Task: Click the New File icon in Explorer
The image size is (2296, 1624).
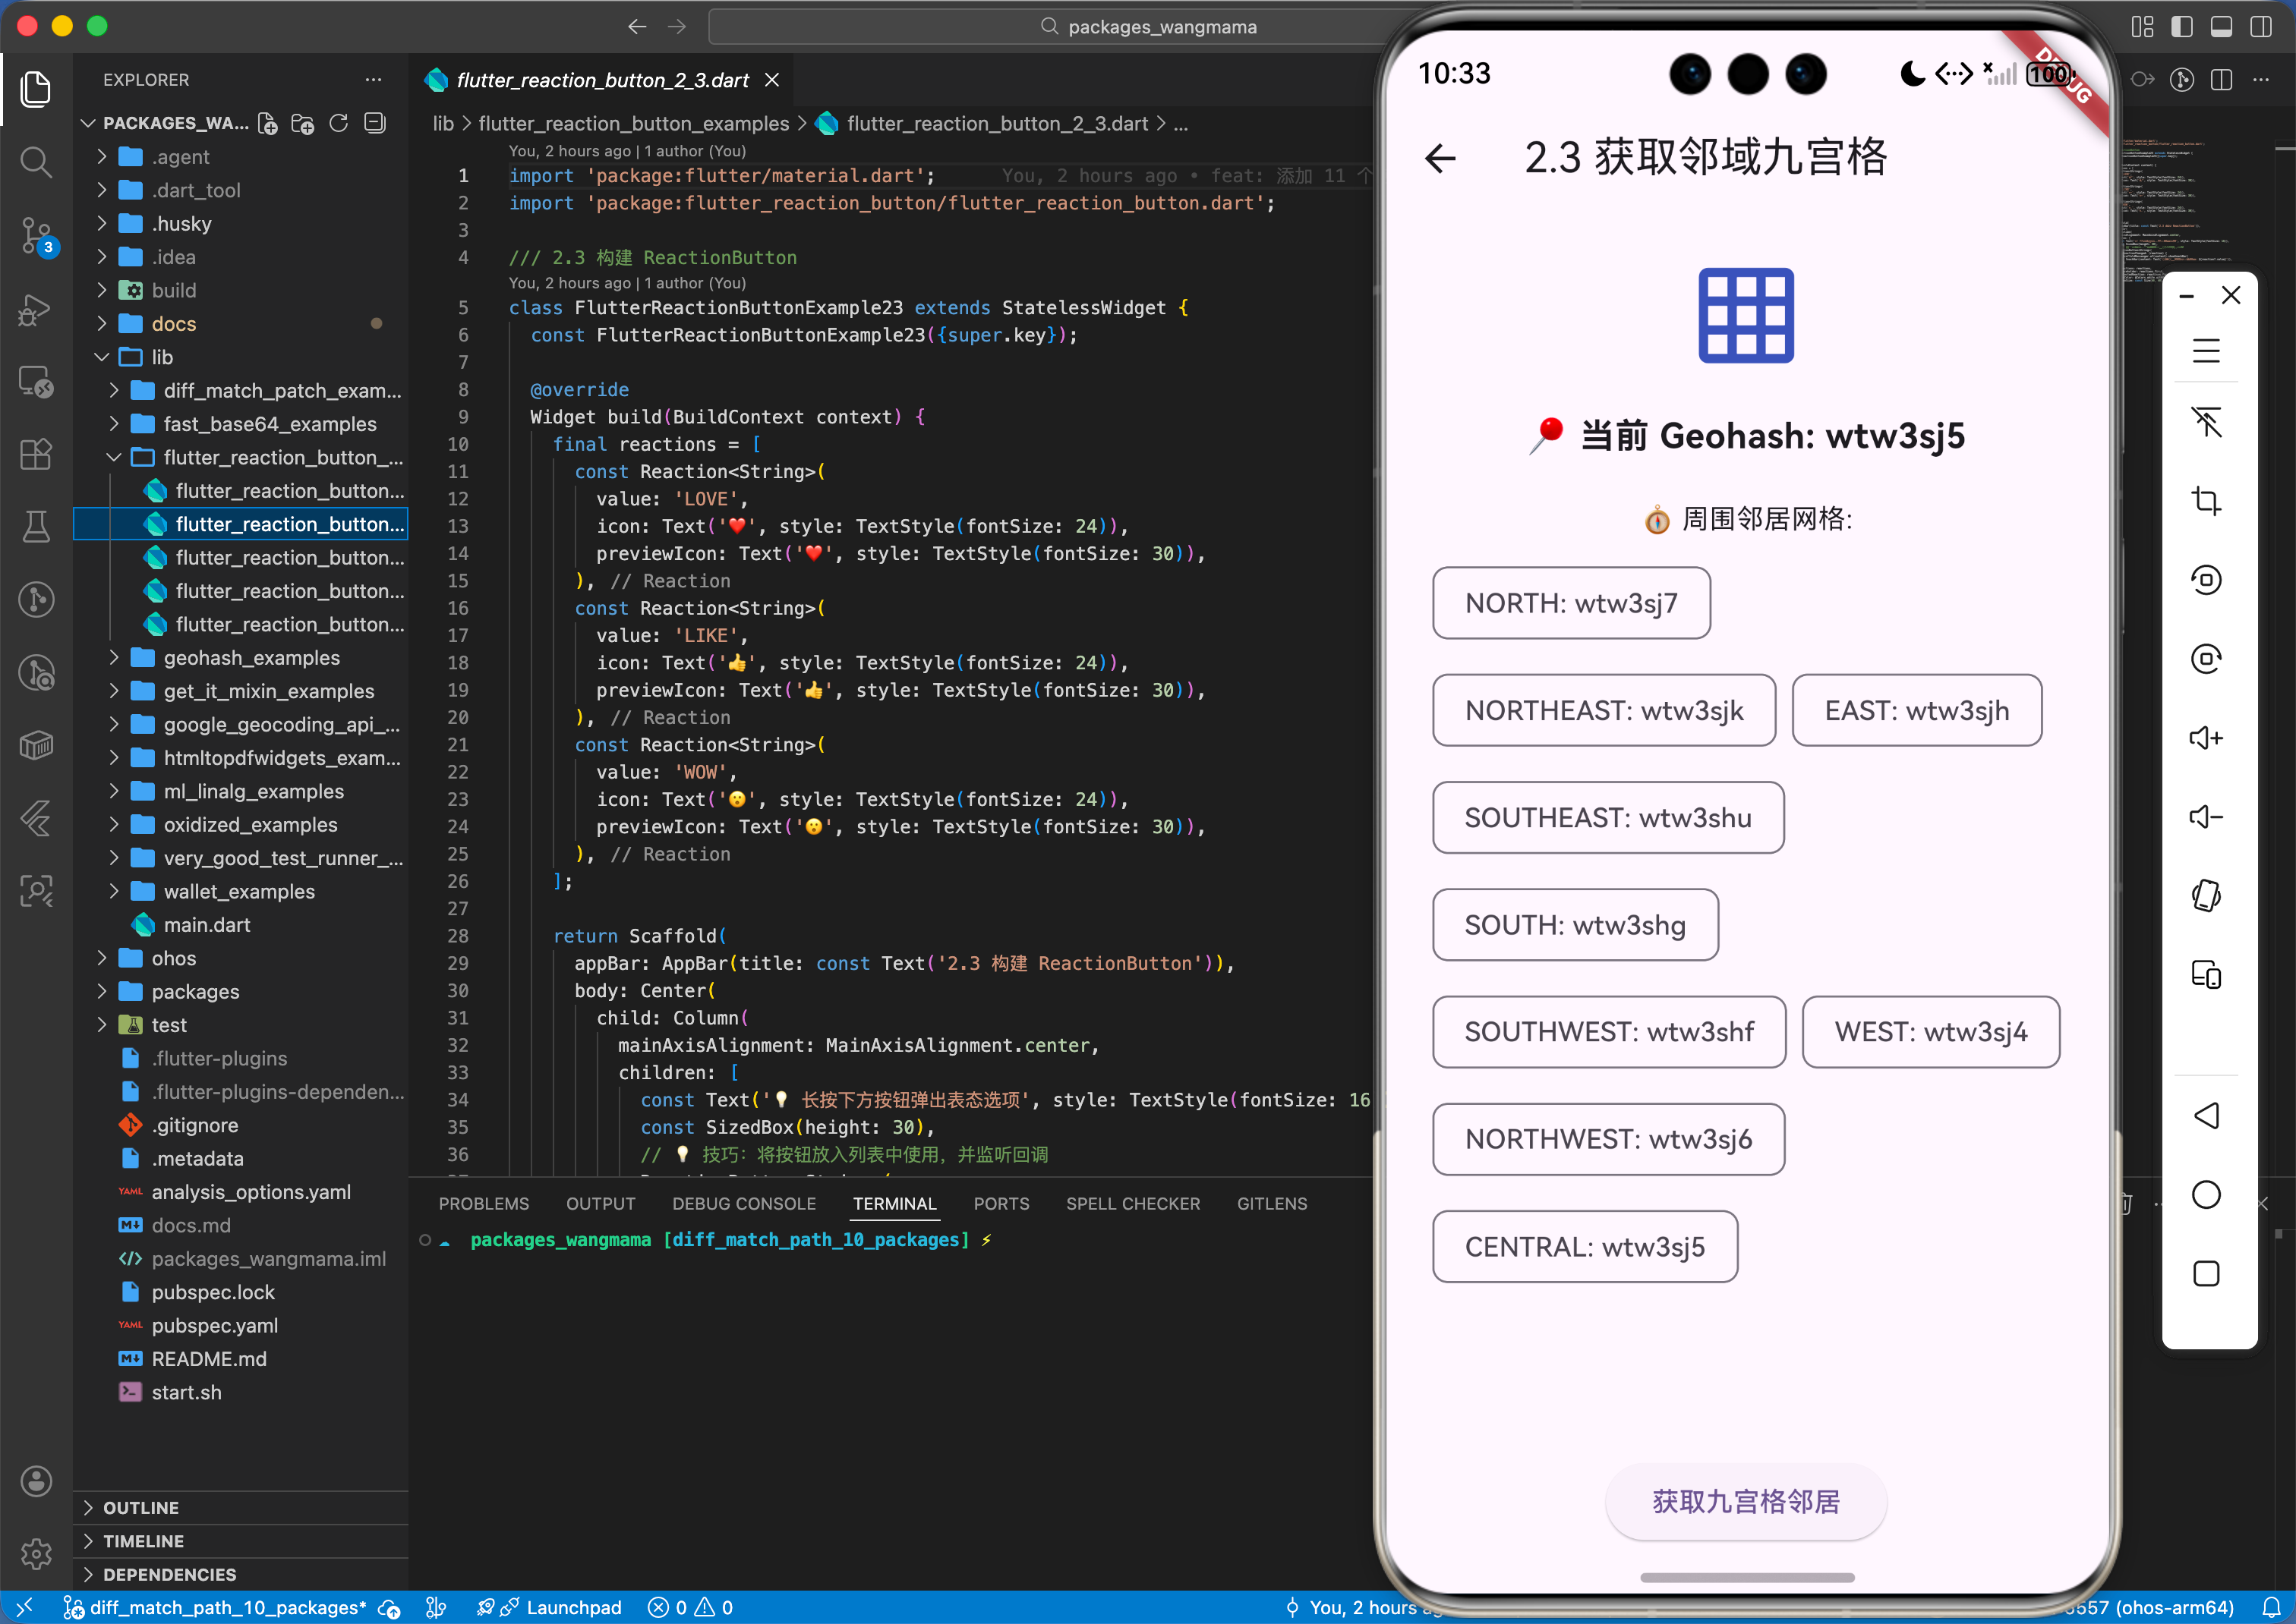Action: [x=267, y=123]
